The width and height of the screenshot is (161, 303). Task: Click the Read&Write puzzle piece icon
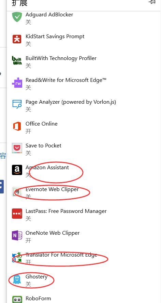(x=17, y=83)
